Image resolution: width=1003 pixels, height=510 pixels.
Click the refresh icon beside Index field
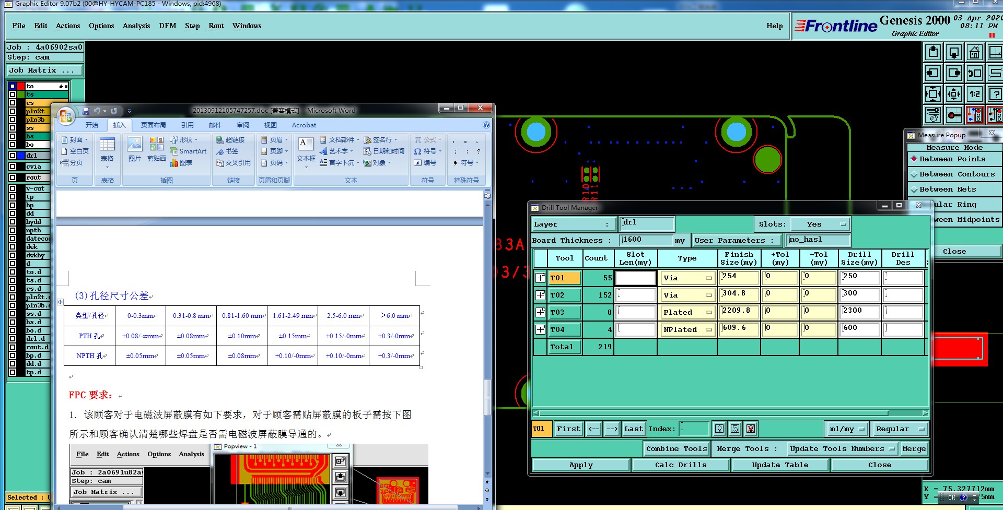tap(735, 429)
